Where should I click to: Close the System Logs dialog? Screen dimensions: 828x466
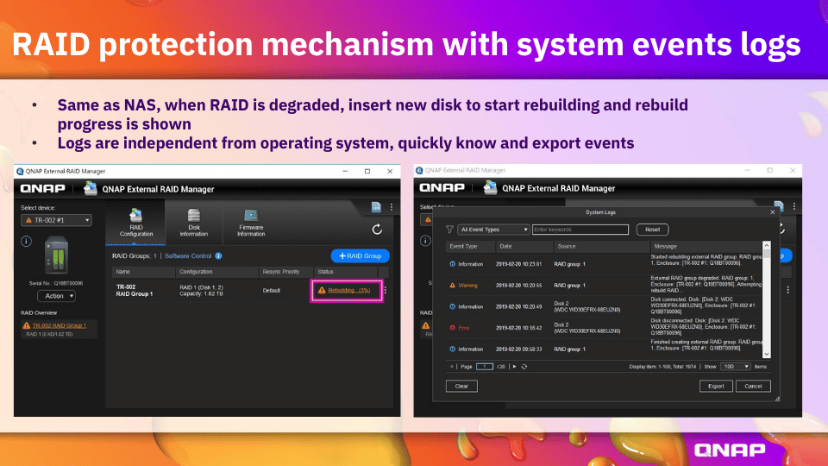tap(773, 212)
